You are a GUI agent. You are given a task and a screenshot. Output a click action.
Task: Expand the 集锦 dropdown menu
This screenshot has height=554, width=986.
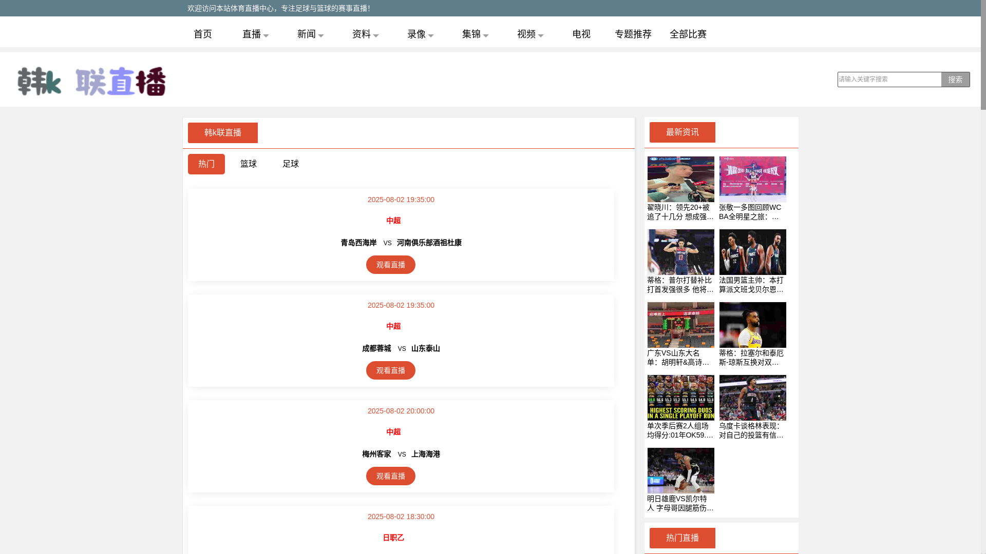(475, 34)
